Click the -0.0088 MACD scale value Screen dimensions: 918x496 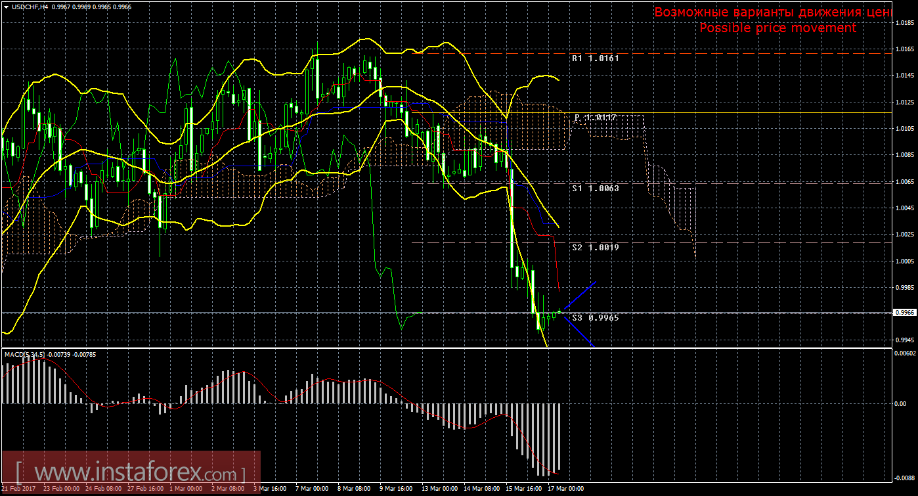(904, 478)
